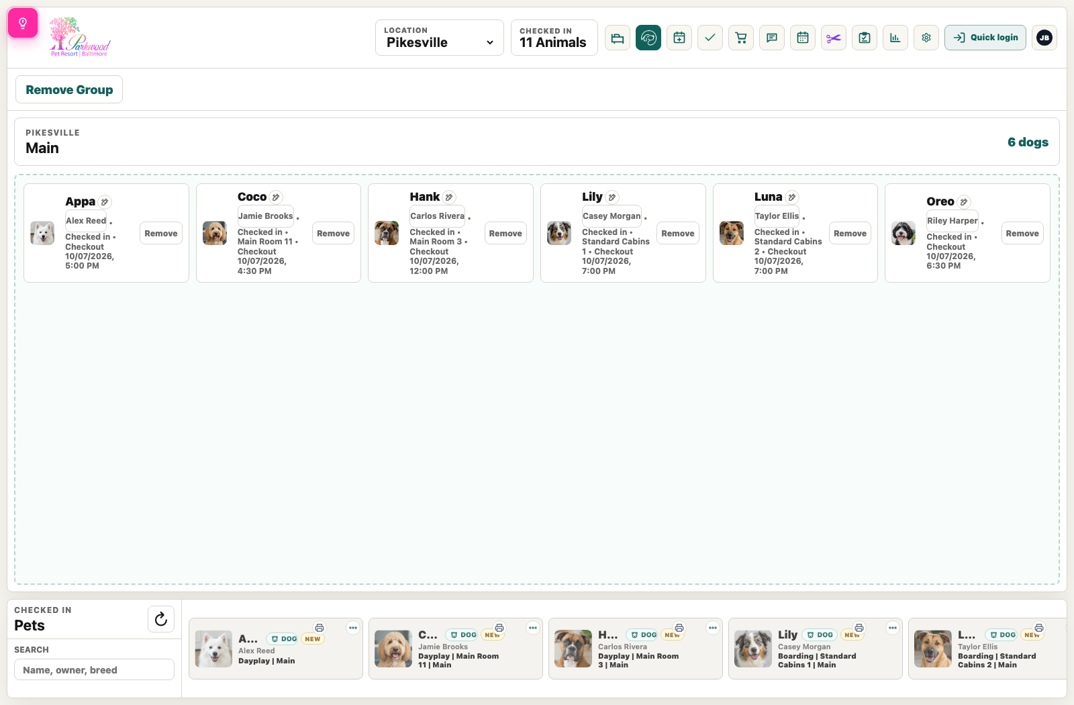Click the add-appointment calendar plus icon
1074x705 pixels.
point(679,38)
